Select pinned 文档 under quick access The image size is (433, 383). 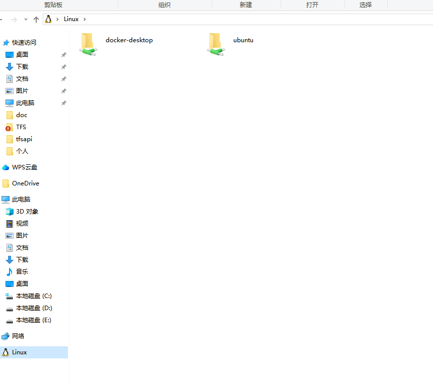point(22,79)
